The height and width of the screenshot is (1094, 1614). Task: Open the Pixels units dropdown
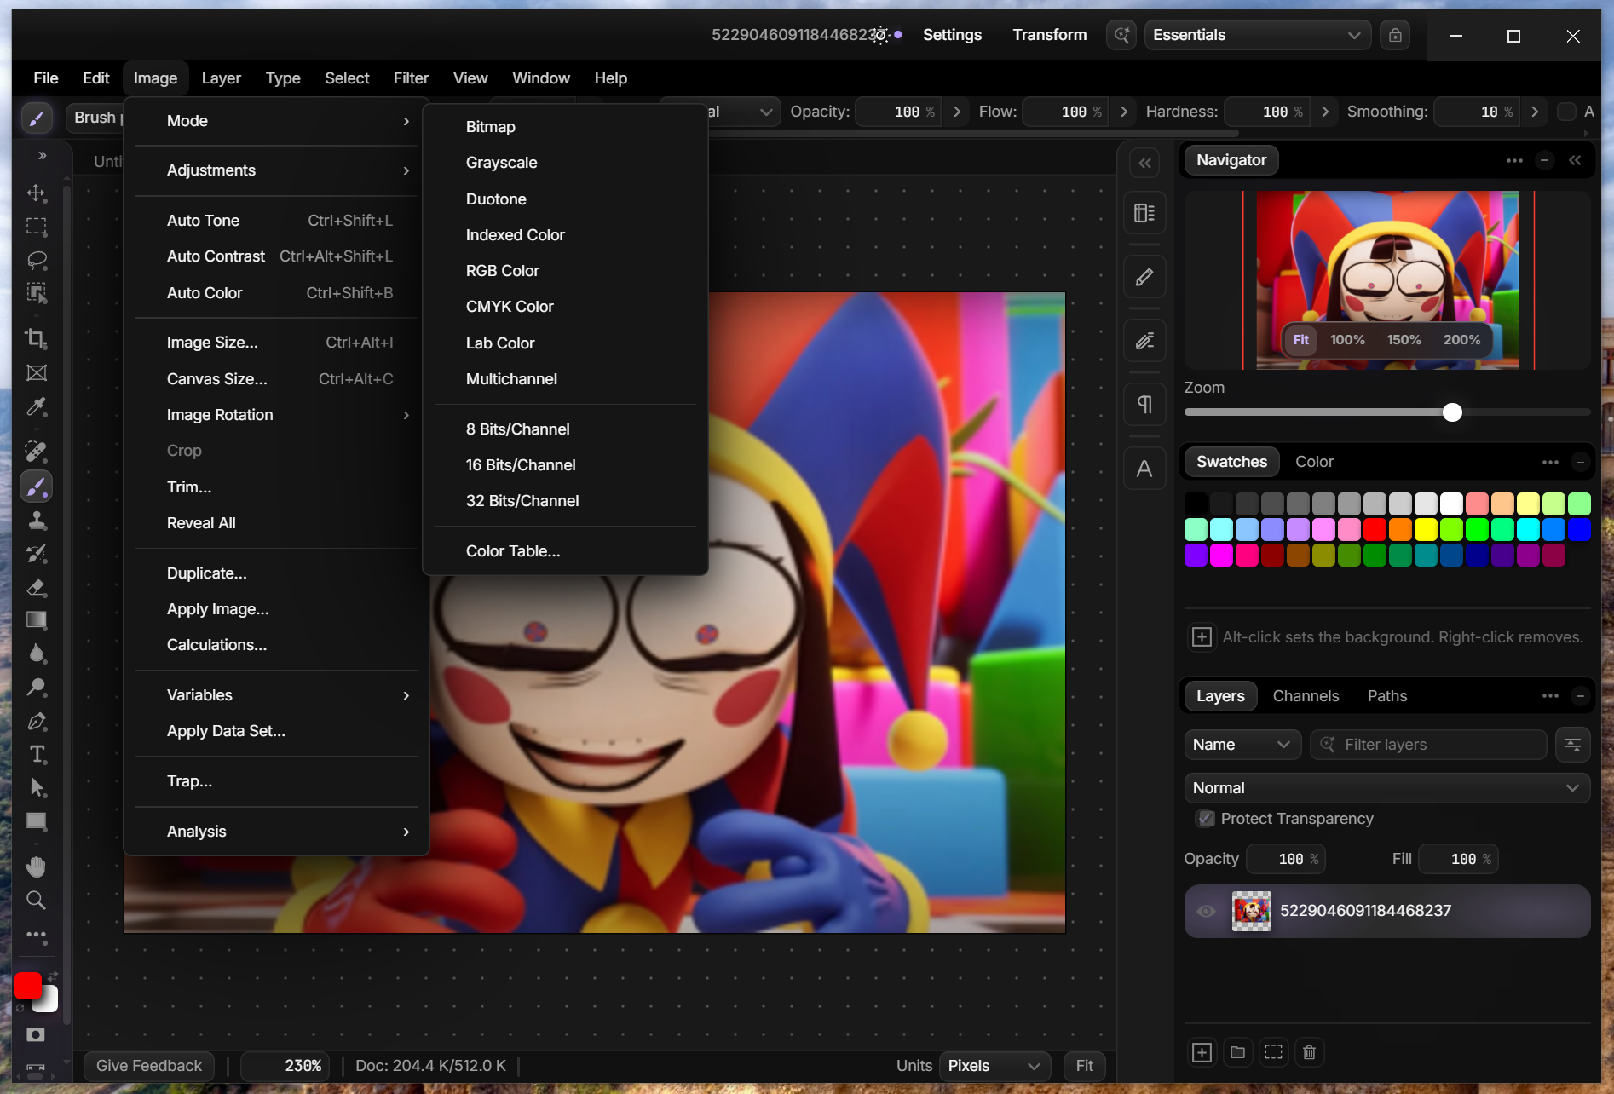994,1066
